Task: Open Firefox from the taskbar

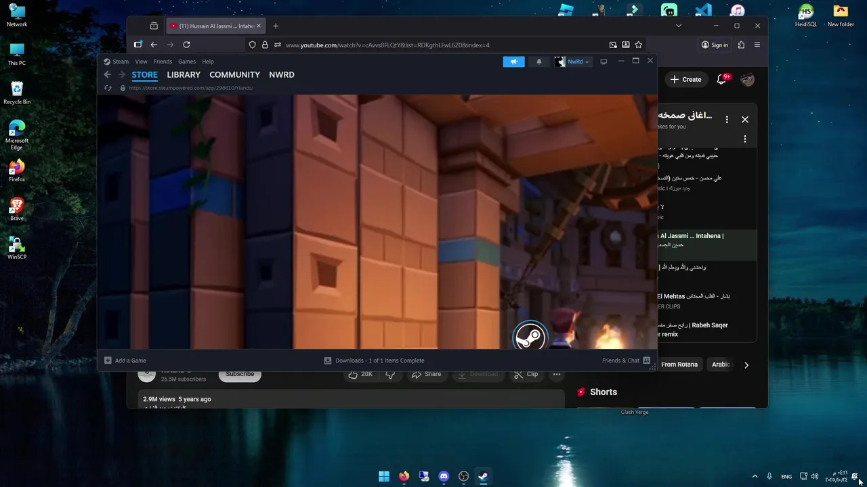Action: (404, 476)
